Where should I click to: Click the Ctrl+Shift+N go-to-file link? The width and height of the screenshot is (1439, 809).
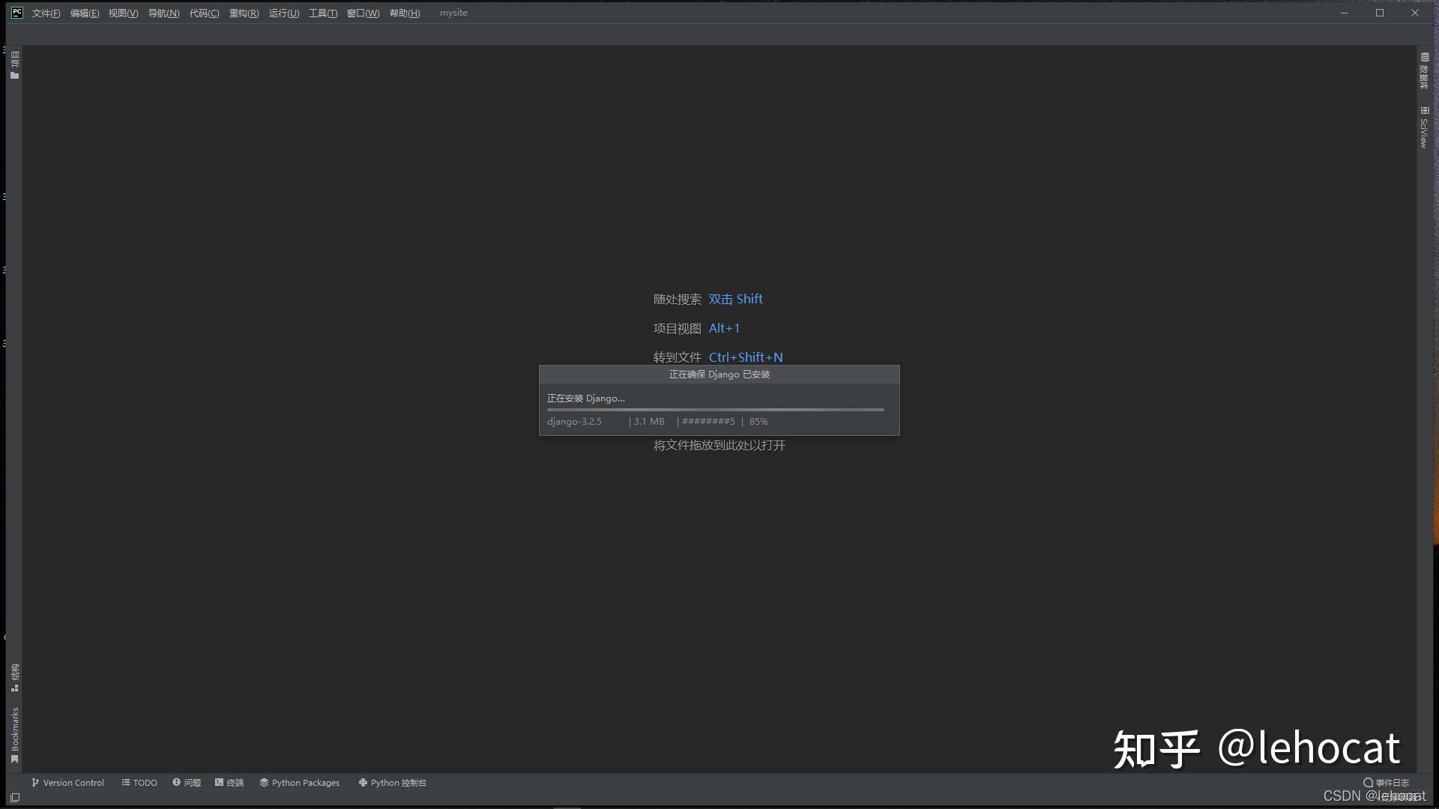(x=745, y=357)
